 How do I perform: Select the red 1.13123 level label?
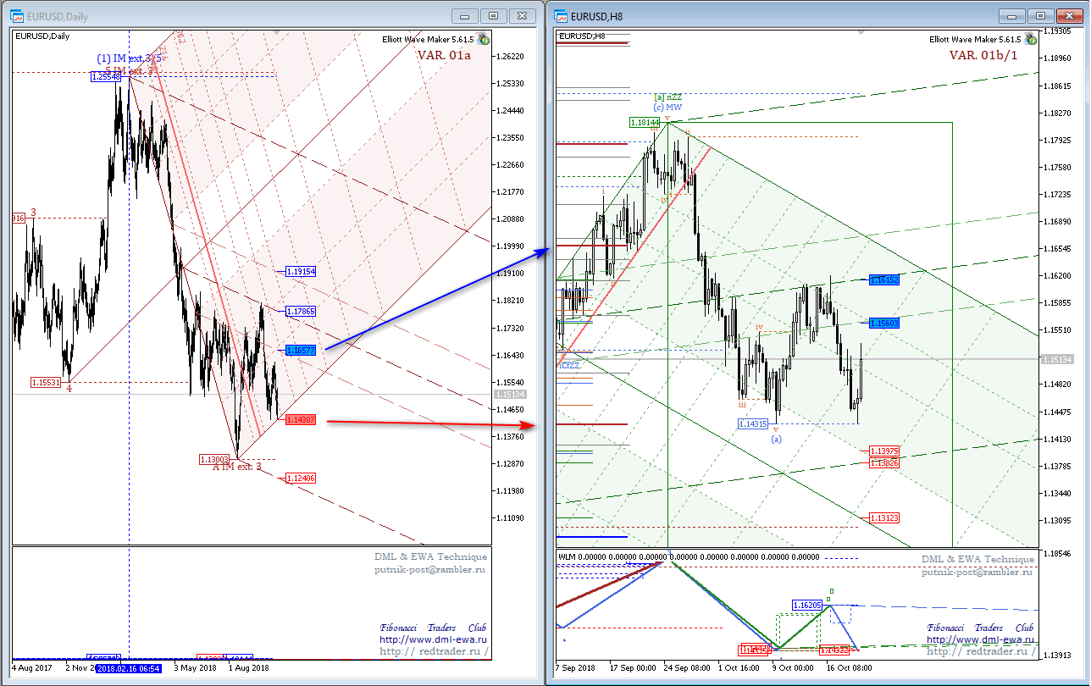tap(883, 517)
